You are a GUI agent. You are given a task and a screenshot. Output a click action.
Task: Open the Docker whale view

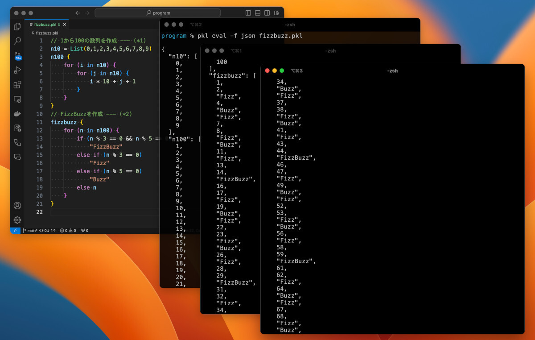[17, 114]
